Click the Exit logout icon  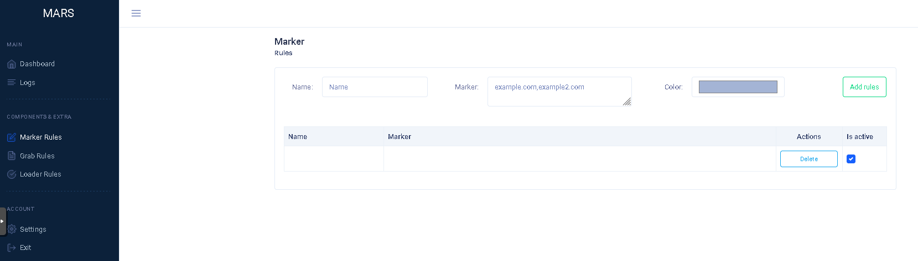pos(12,248)
